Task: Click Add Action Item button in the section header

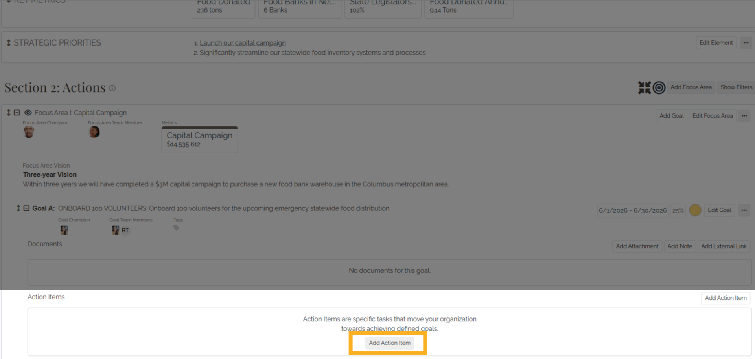Action: [726, 298]
